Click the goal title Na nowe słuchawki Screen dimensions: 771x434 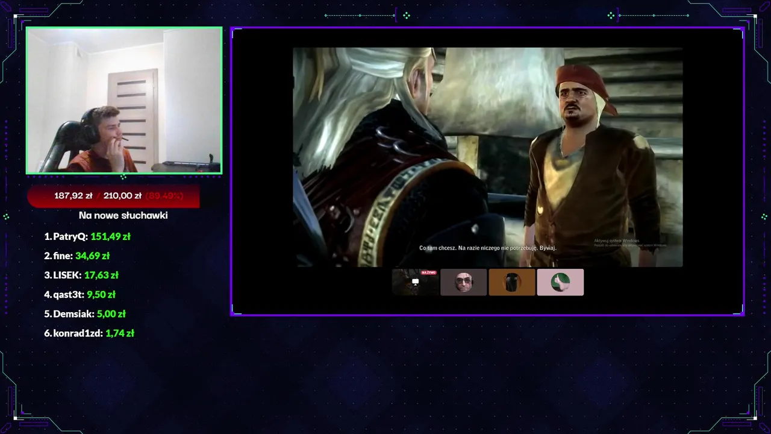click(123, 215)
